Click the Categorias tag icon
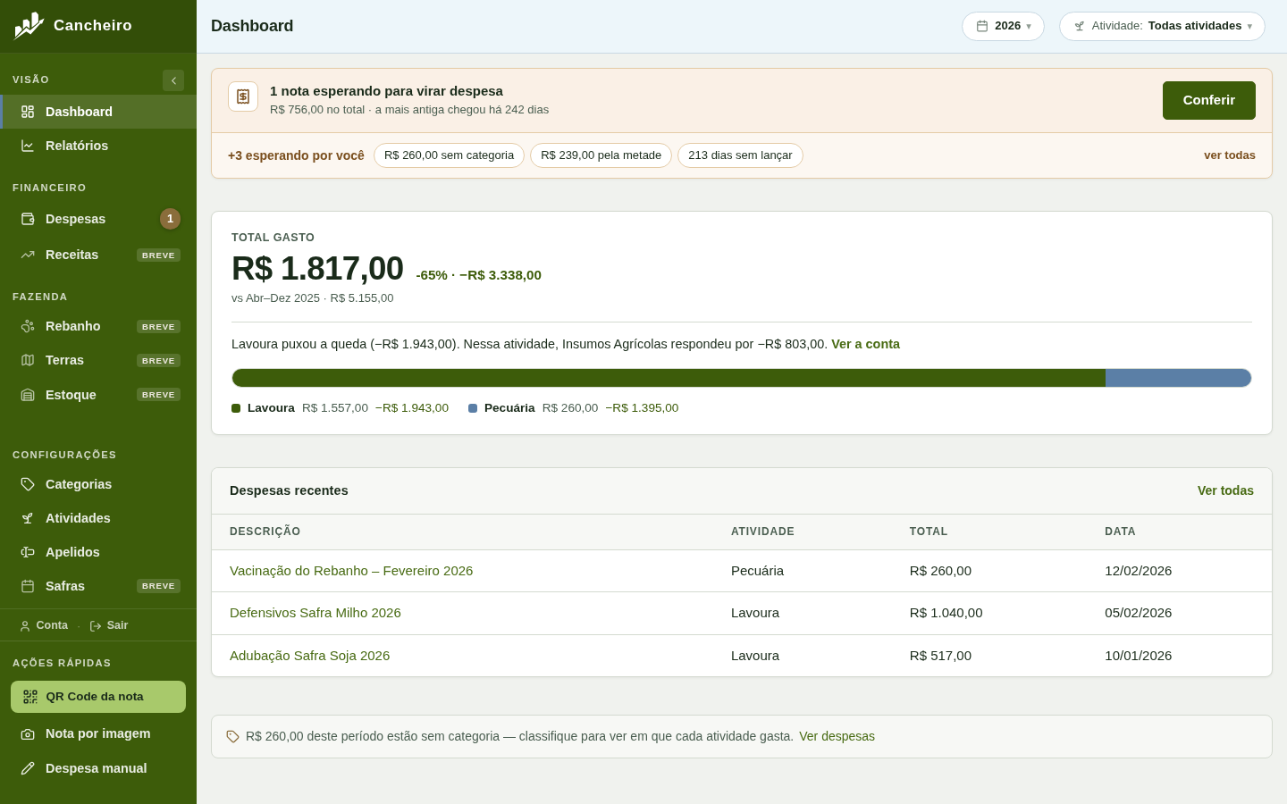The height and width of the screenshot is (804, 1287). 28,484
